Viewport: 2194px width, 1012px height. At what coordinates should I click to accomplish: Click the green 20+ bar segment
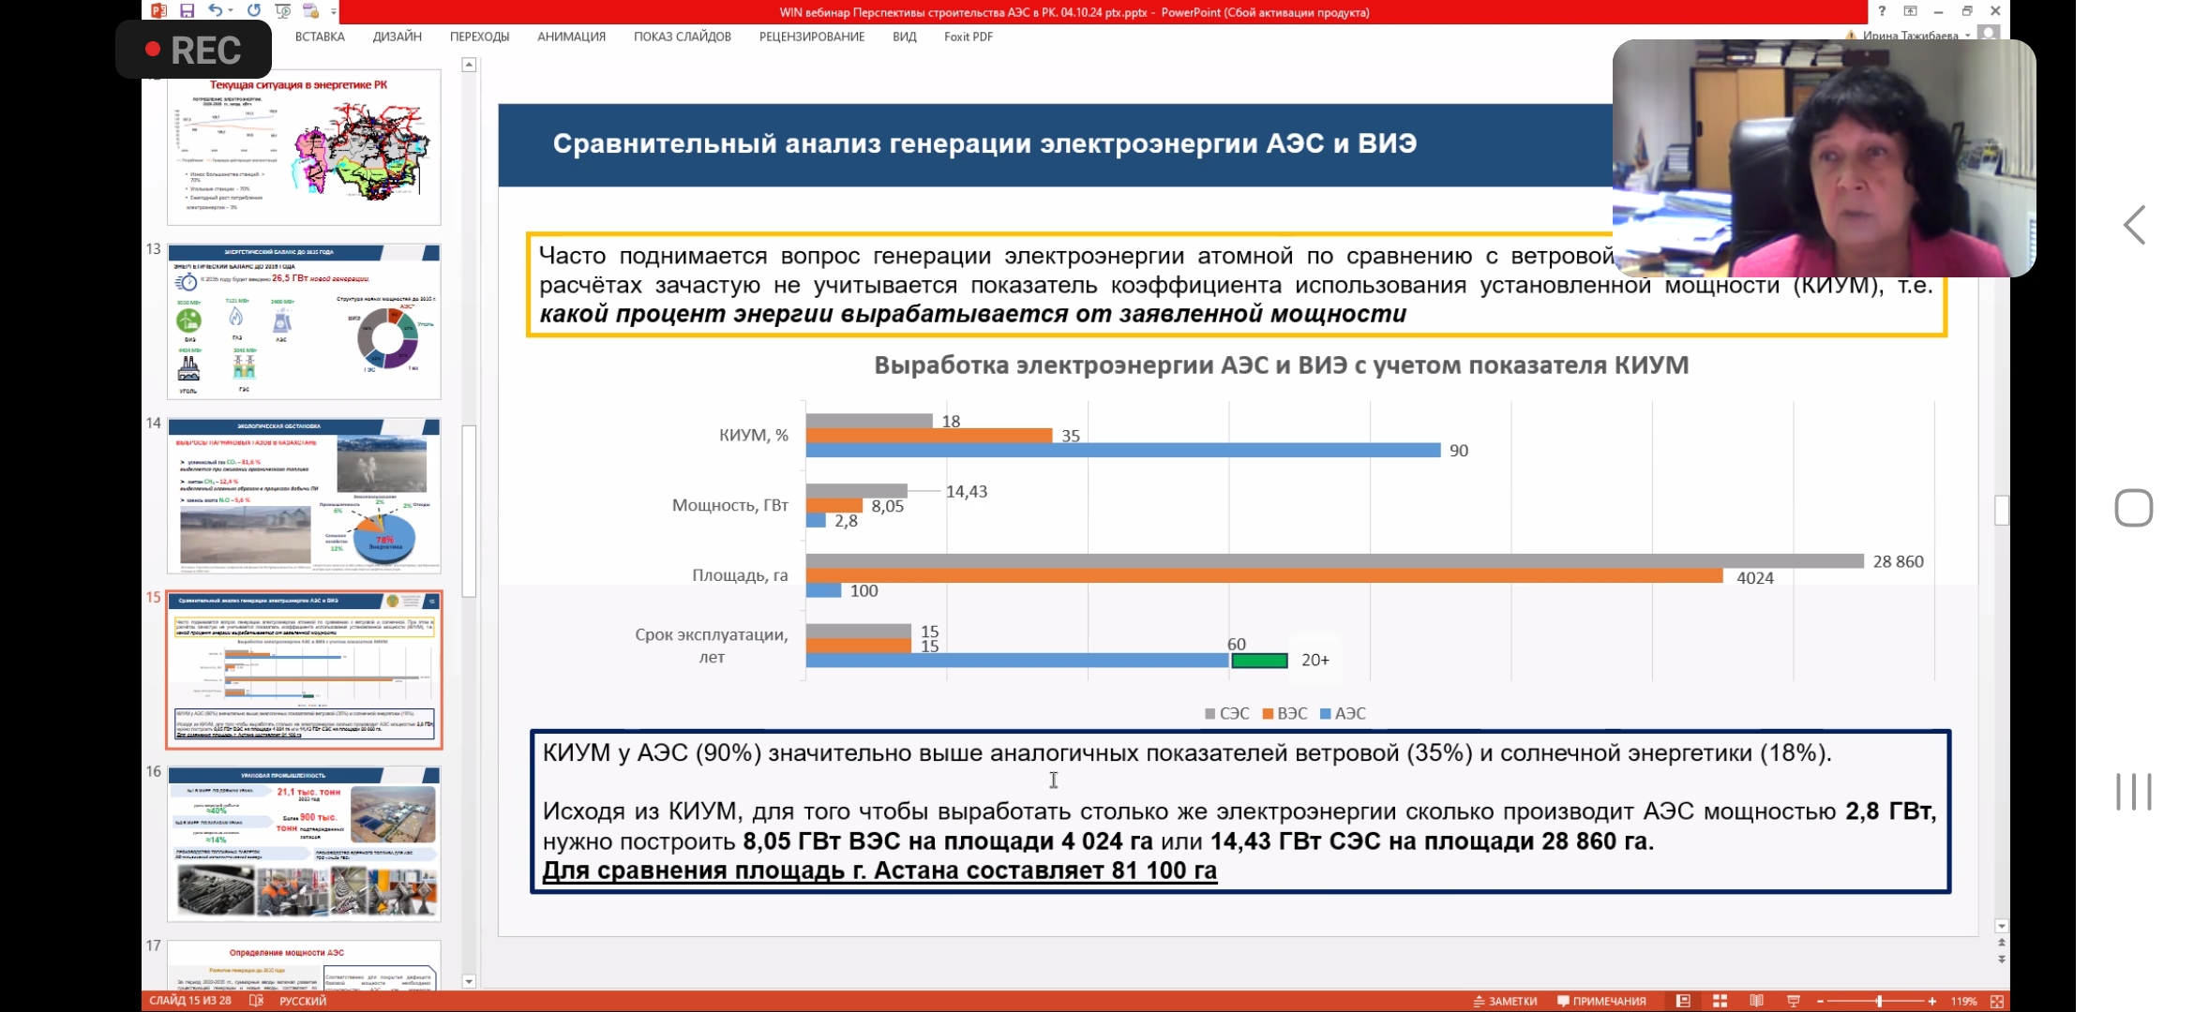(x=1259, y=661)
